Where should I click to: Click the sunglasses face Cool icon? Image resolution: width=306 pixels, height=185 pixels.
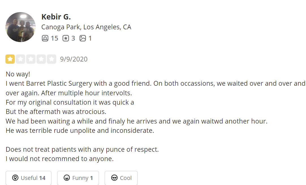click(x=114, y=178)
